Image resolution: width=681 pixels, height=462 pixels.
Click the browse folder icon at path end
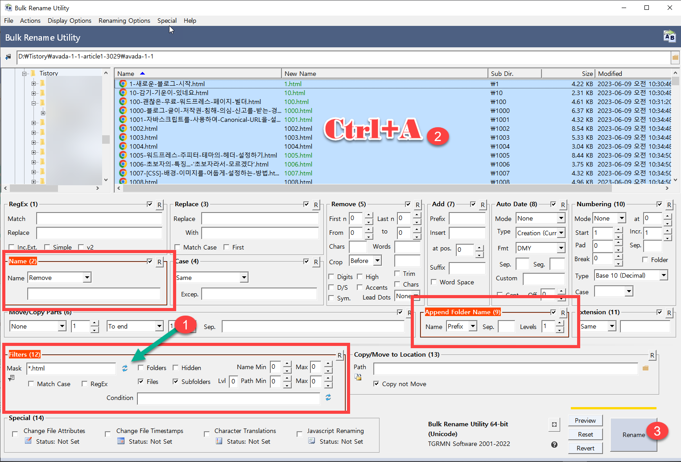click(675, 58)
